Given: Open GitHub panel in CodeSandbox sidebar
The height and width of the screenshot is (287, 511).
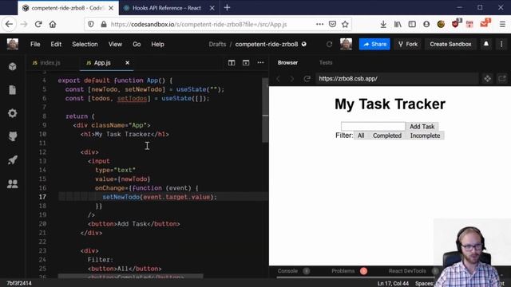Looking at the screenshot, I should pos(13,136).
